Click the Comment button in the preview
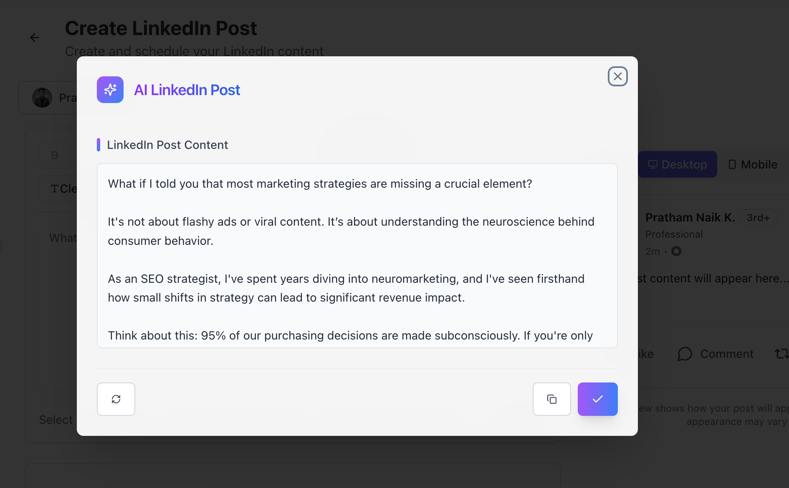This screenshot has height=488, width=789. pyautogui.click(x=716, y=354)
